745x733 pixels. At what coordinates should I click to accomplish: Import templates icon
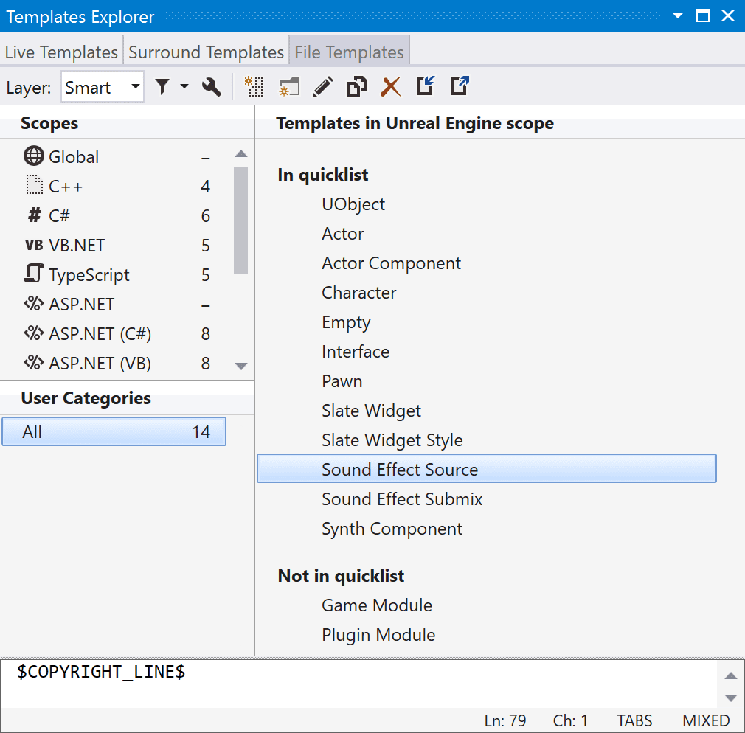click(426, 86)
